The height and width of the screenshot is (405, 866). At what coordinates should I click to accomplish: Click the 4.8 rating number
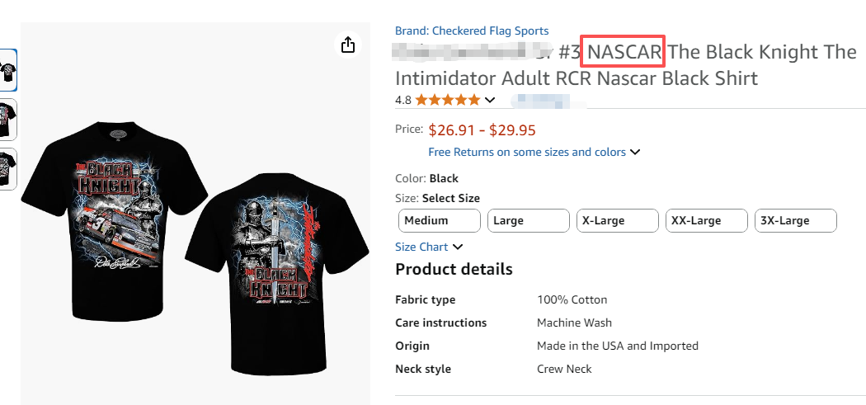(x=403, y=100)
